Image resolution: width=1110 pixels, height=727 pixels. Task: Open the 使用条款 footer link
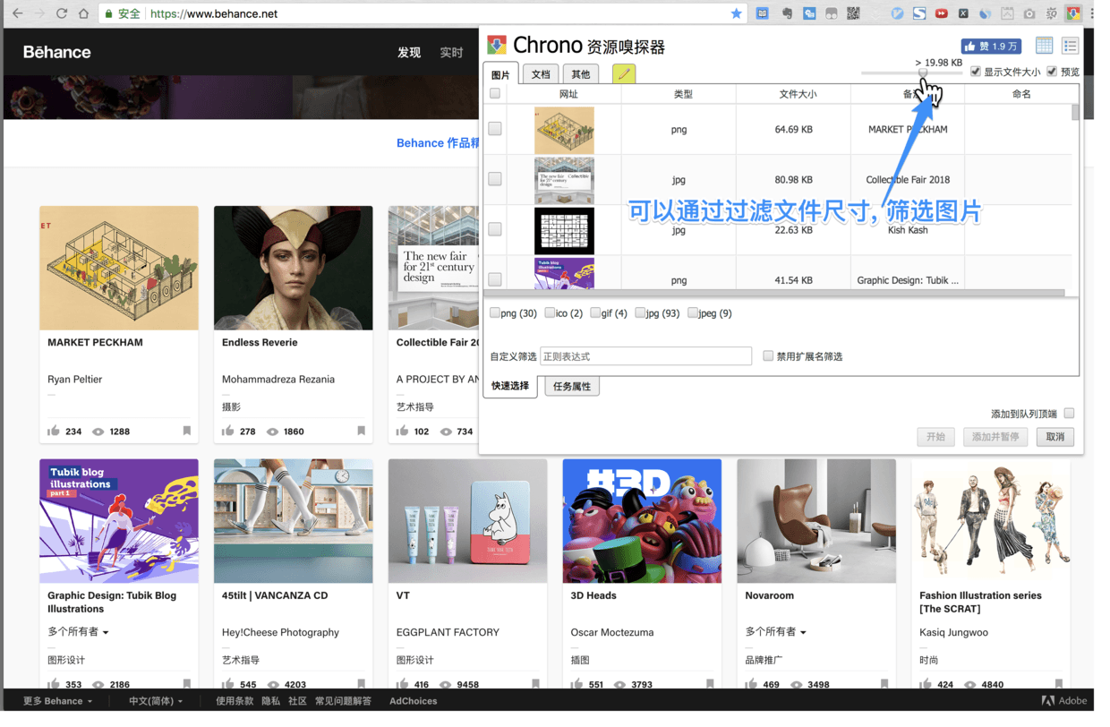[235, 701]
